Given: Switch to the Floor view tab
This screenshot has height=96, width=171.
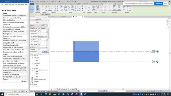Looking at the screenshot, I should click(x=53, y=17).
